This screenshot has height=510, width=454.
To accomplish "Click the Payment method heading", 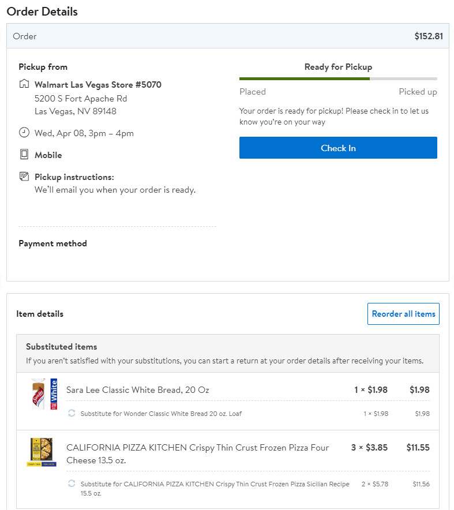I will point(52,243).
